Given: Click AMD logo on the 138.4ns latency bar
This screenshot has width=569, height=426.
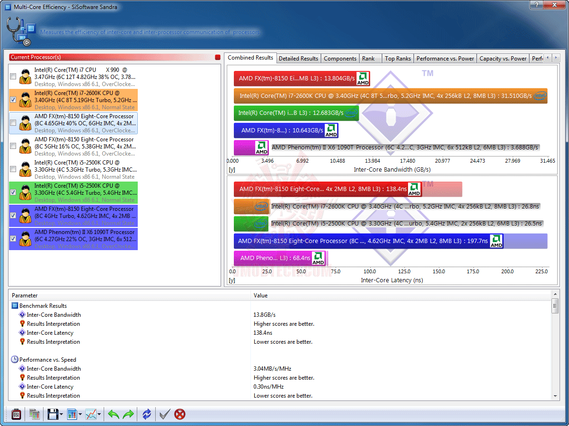Looking at the screenshot, I should (414, 189).
